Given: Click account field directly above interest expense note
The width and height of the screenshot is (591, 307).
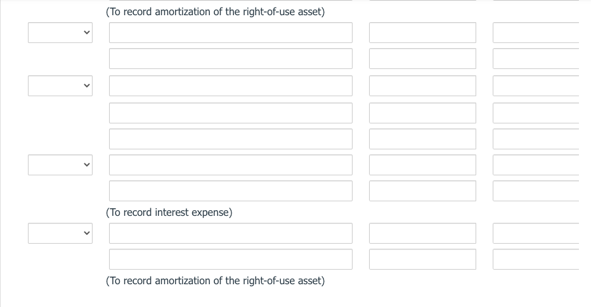Looking at the screenshot, I should click(x=230, y=191).
